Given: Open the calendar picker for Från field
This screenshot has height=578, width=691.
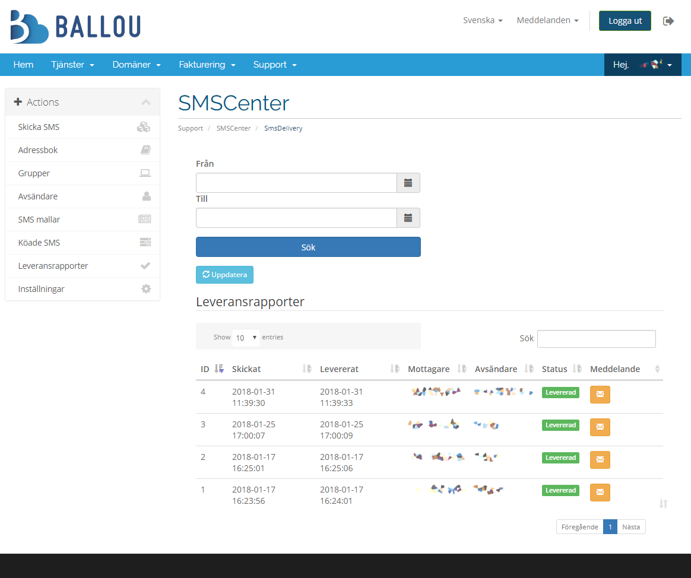Looking at the screenshot, I should 408,182.
